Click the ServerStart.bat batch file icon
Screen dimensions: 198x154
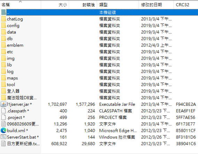(3, 137)
